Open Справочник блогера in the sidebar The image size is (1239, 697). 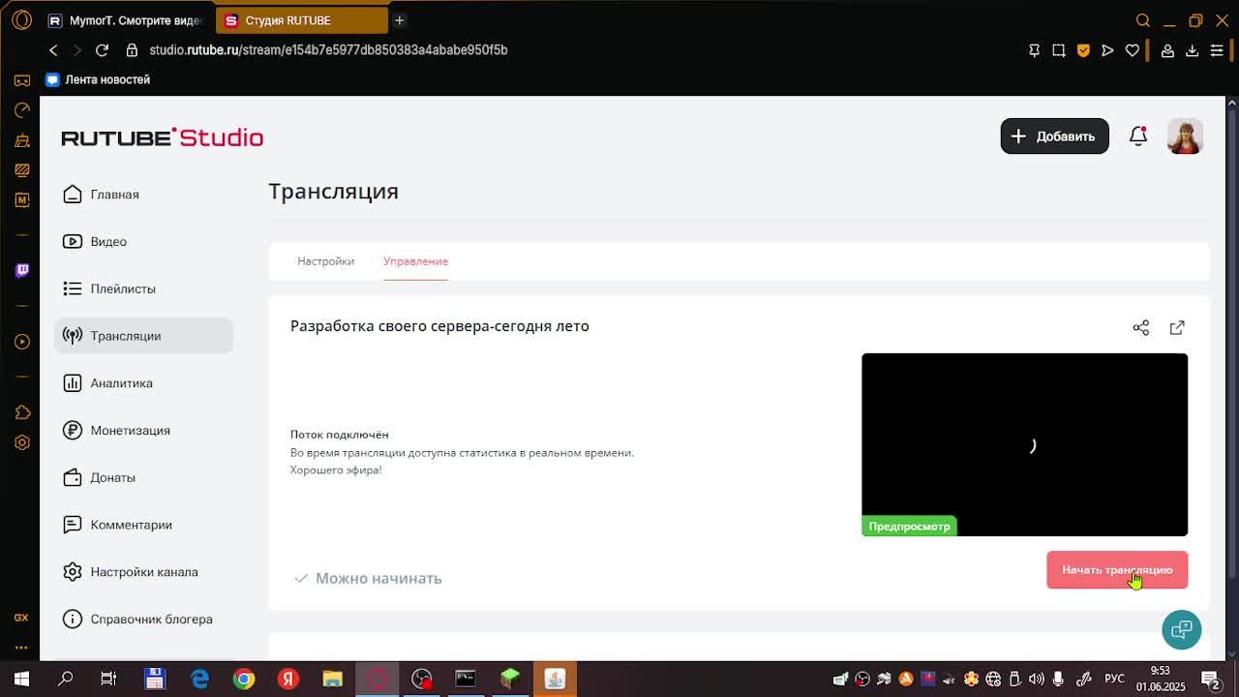pyautogui.click(x=143, y=620)
